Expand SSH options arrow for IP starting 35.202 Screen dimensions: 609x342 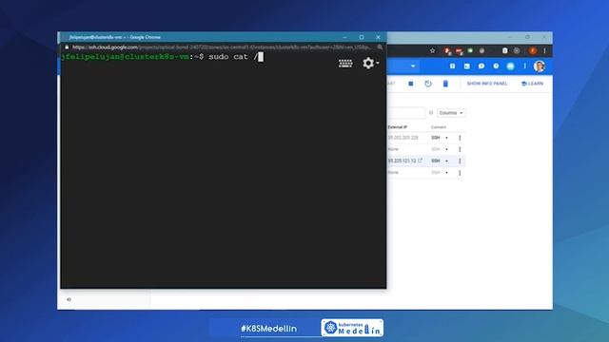446,138
